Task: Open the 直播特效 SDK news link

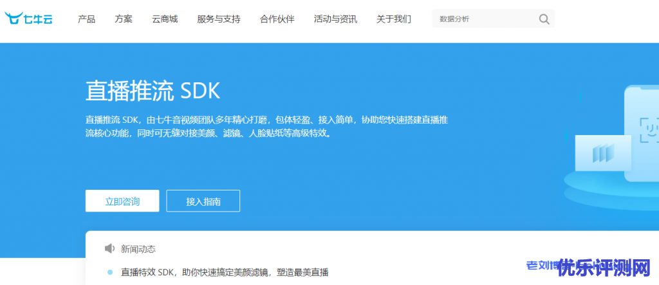Action: 225,272
